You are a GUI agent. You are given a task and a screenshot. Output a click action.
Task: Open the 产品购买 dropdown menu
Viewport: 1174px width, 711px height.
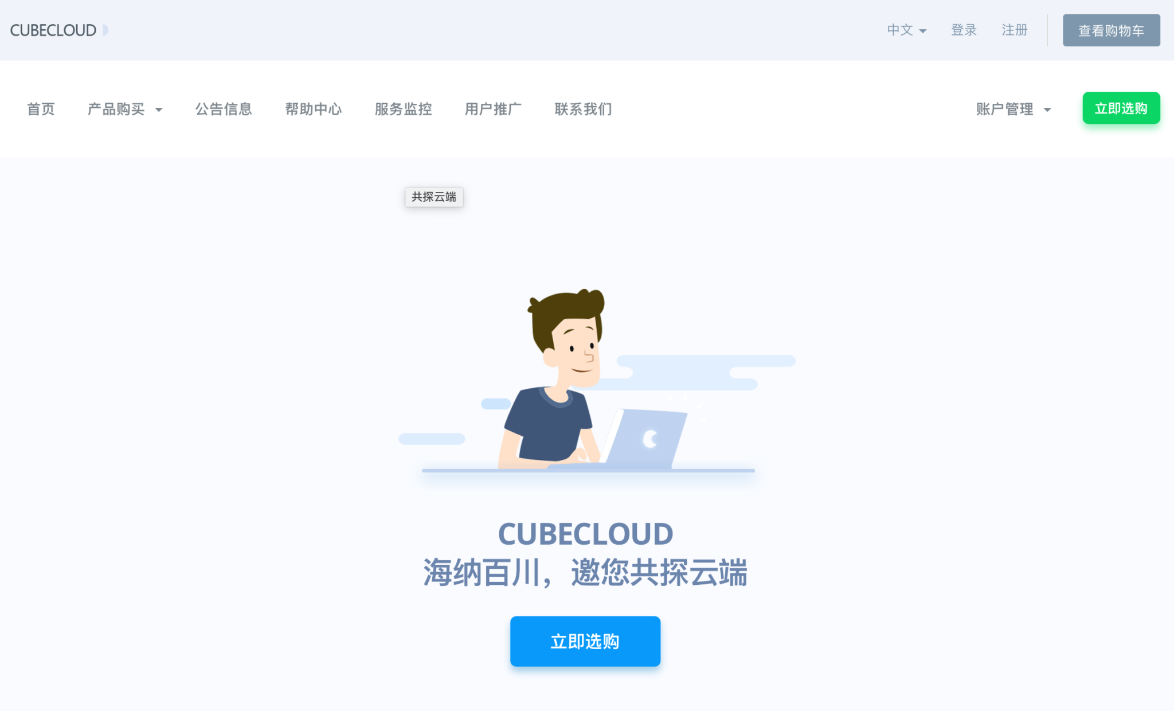pyautogui.click(x=124, y=109)
